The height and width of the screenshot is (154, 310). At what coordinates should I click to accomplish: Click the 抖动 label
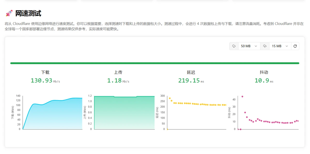(264, 72)
